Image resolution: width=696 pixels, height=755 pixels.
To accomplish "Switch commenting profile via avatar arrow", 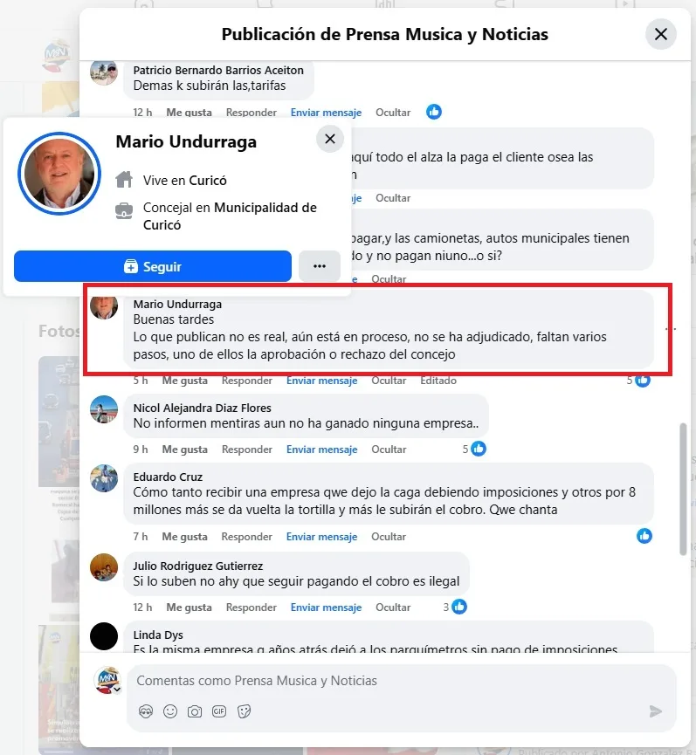I will (116, 690).
